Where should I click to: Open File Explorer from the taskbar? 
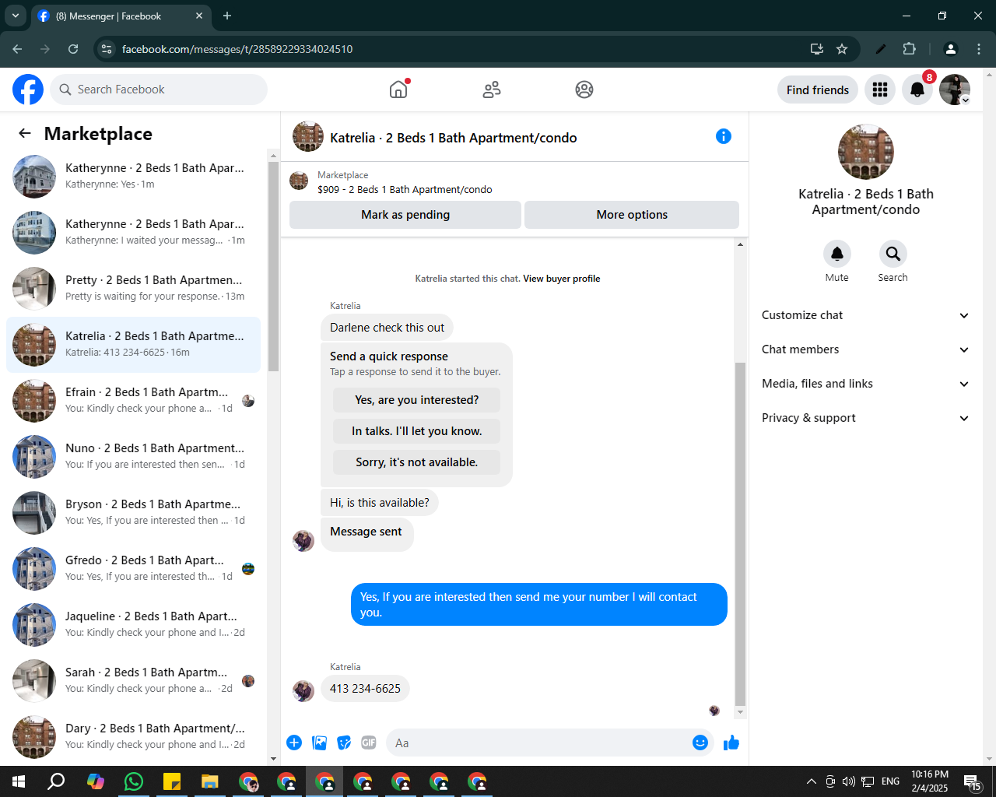(210, 781)
